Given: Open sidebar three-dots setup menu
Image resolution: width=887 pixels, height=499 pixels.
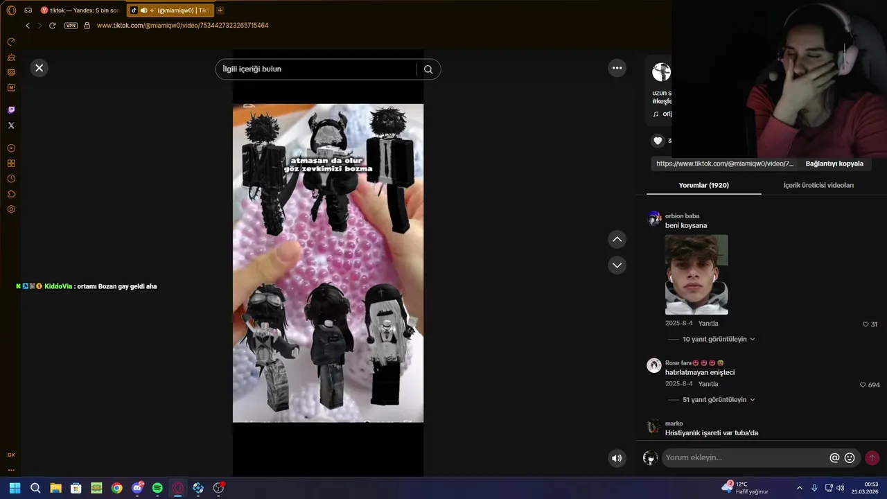Looking at the screenshot, I should click(x=11, y=469).
